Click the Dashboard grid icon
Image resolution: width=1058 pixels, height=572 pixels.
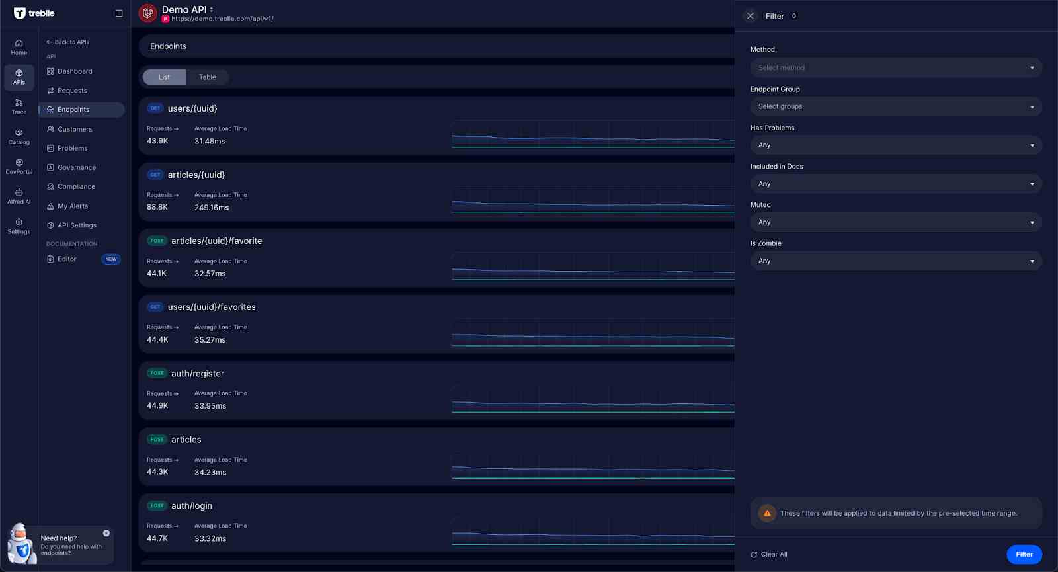click(50, 71)
